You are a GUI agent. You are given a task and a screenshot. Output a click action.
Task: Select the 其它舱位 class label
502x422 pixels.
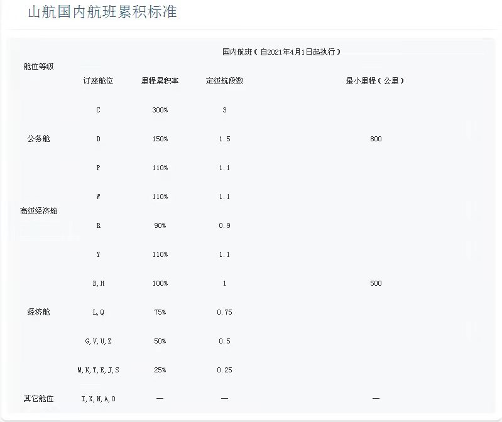click(38, 399)
